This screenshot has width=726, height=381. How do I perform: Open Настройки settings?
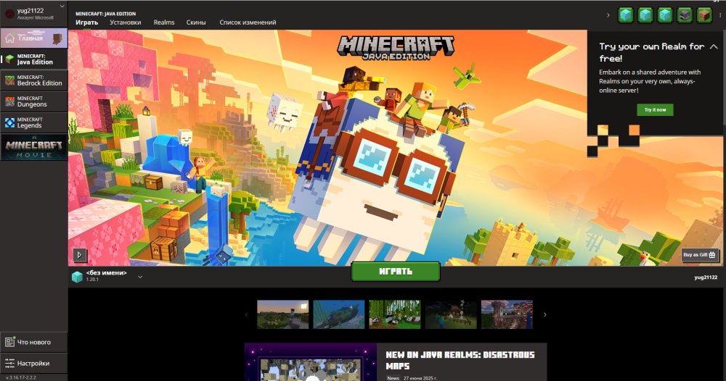click(x=34, y=364)
